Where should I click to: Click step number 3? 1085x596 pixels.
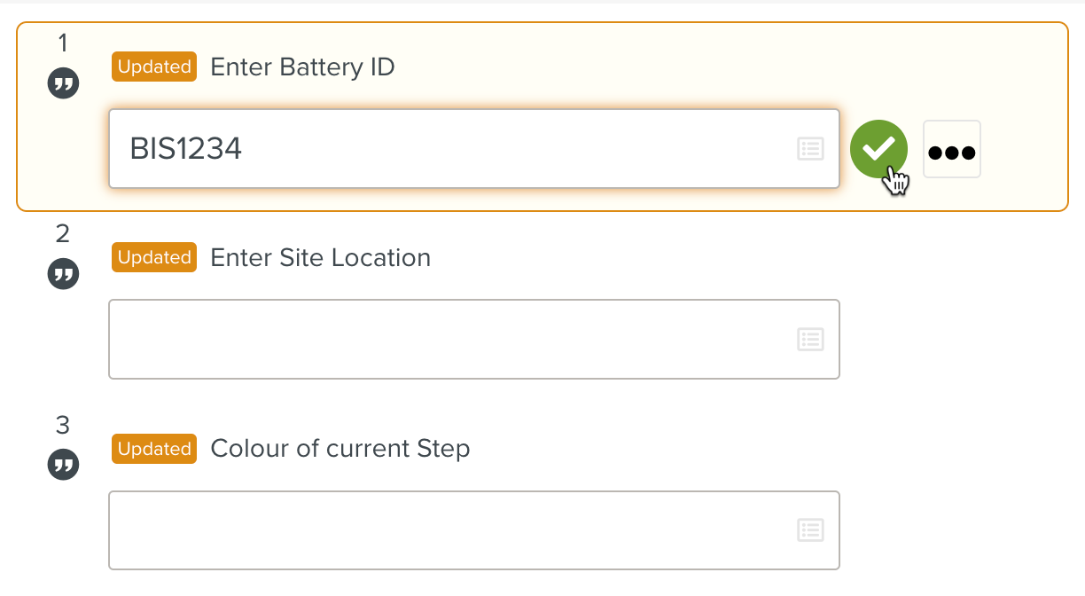(62, 425)
